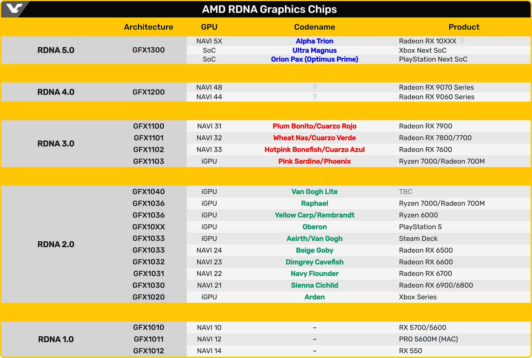
Task: Click the RDNA 5.0 row label
Action: tap(56, 50)
